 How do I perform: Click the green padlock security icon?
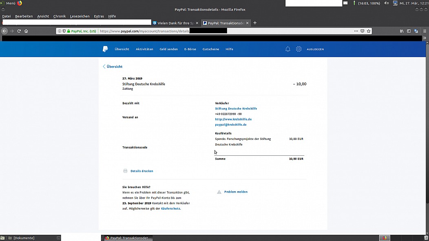(69, 31)
